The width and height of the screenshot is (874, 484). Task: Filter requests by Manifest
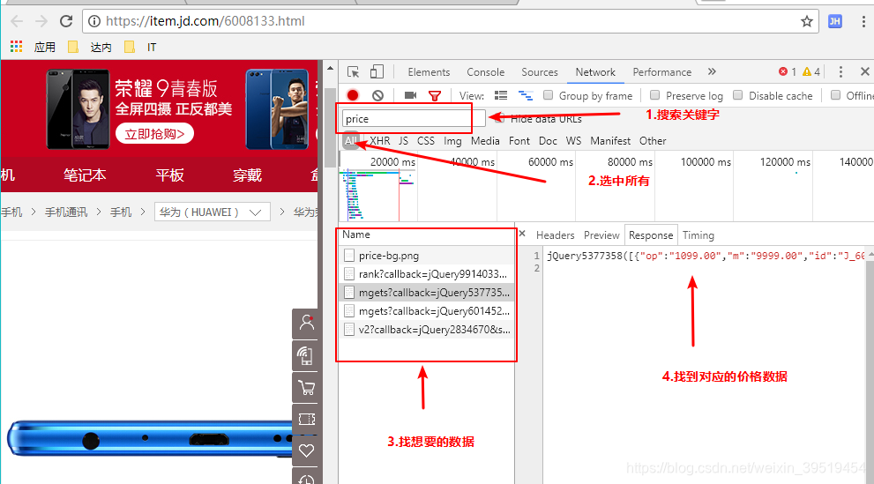tap(610, 141)
